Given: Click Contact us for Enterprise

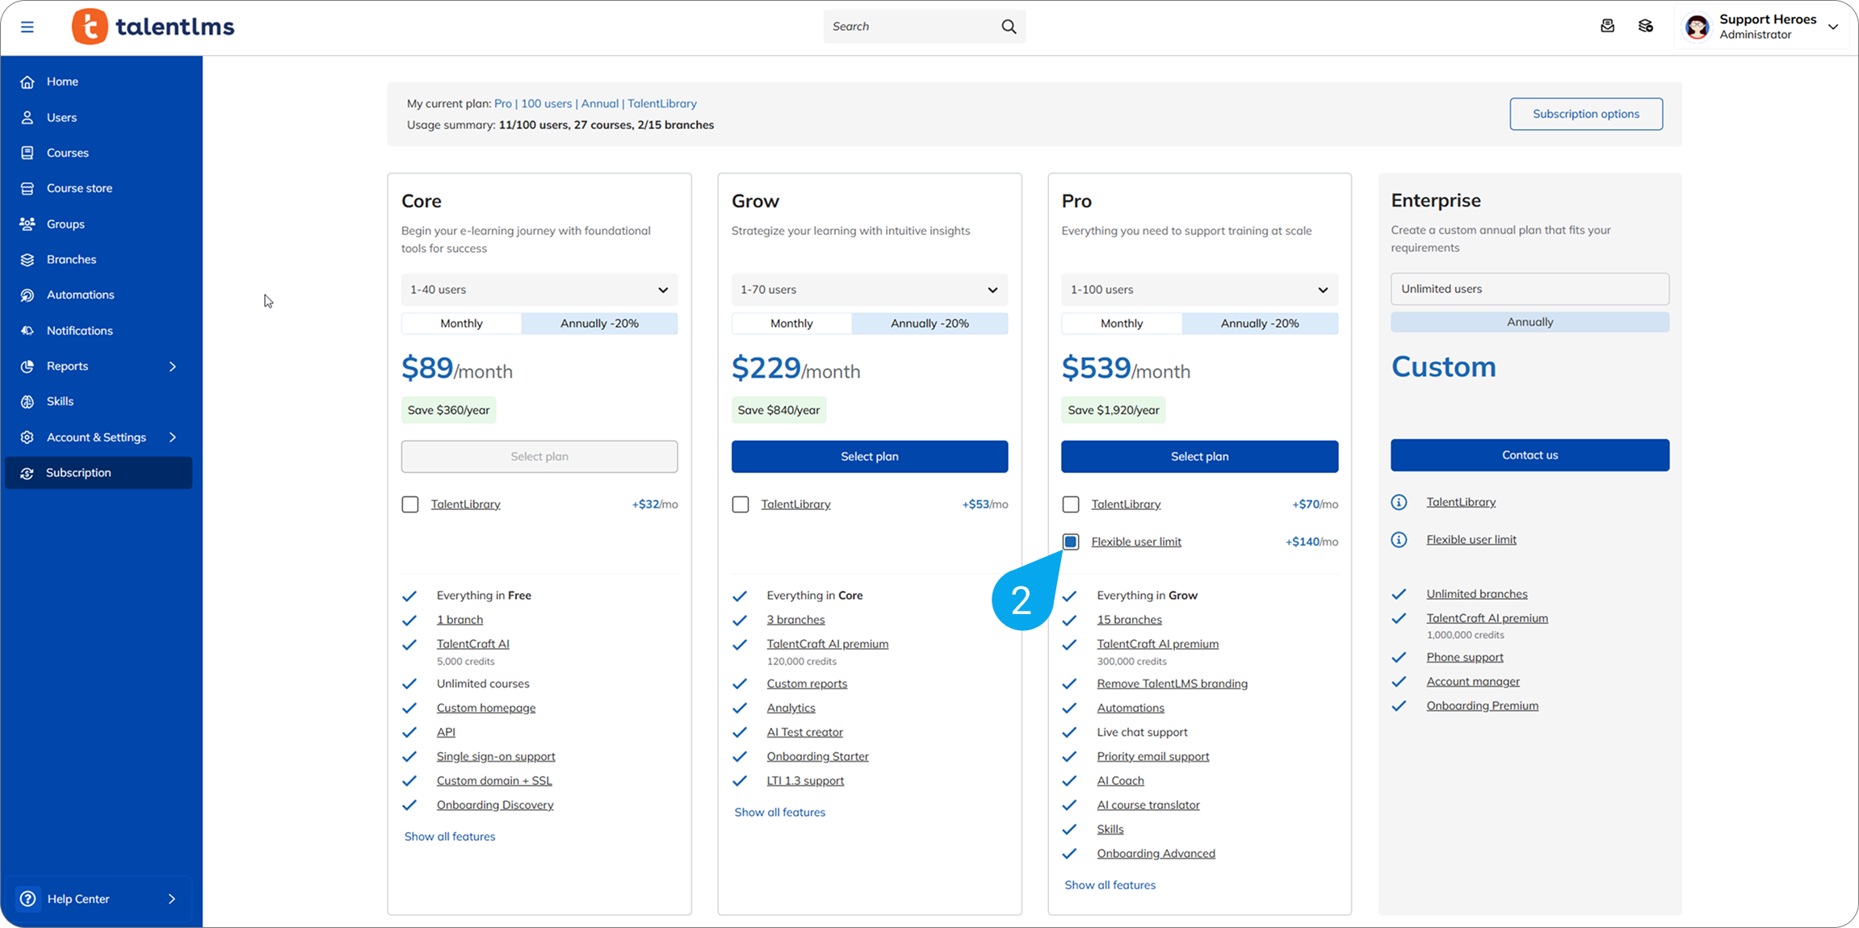Looking at the screenshot, I should pos(1530,455).
